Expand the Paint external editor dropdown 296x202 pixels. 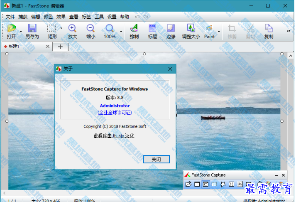219,32
